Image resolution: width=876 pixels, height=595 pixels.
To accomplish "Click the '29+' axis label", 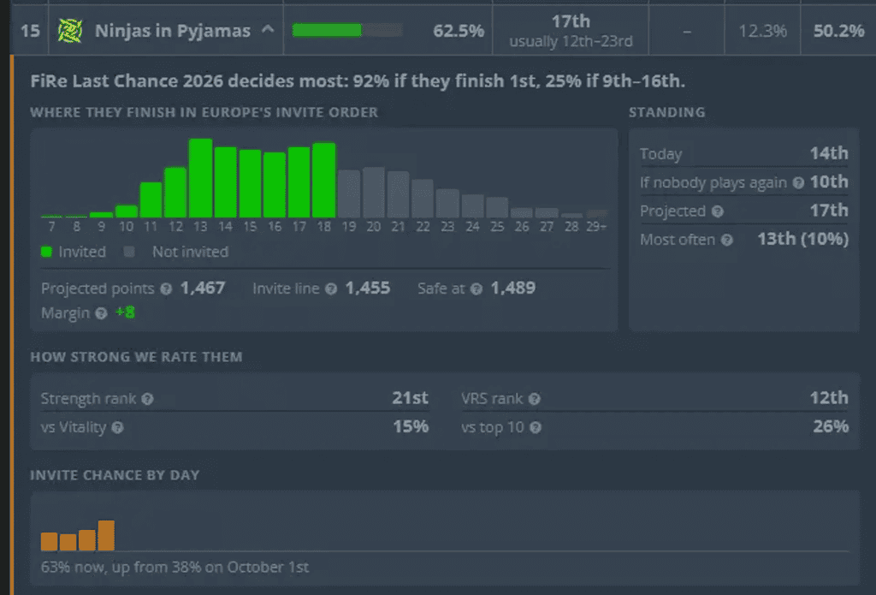I will (x=596, y=227).
